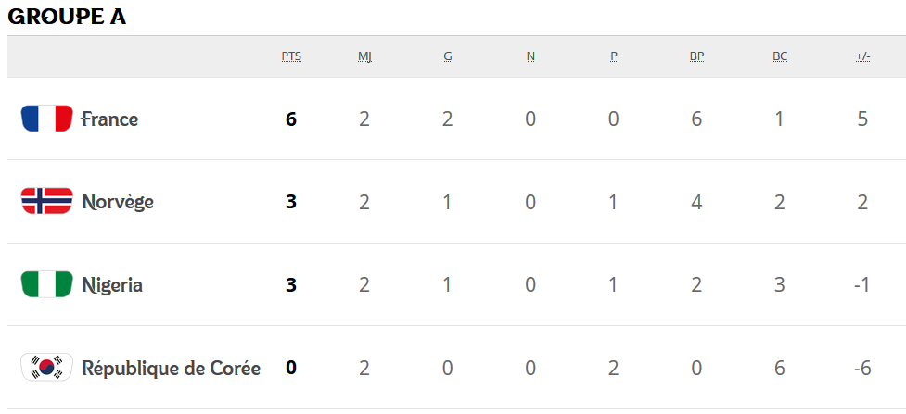The height and width of the screenshot is (414, 906).
Task: Click the GROUPE A heading
Action: pos(67,17)
